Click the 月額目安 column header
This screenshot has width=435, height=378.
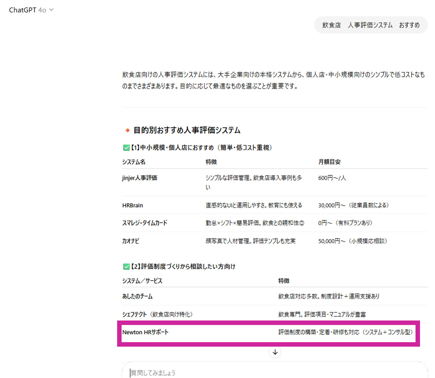click(329, 162)
